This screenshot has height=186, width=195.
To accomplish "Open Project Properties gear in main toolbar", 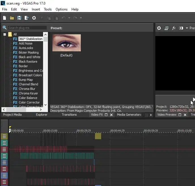I will (34, 18).
